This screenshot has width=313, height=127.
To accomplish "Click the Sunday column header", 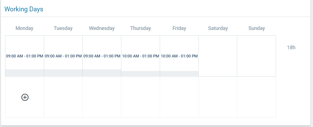I will click(257, 28).
